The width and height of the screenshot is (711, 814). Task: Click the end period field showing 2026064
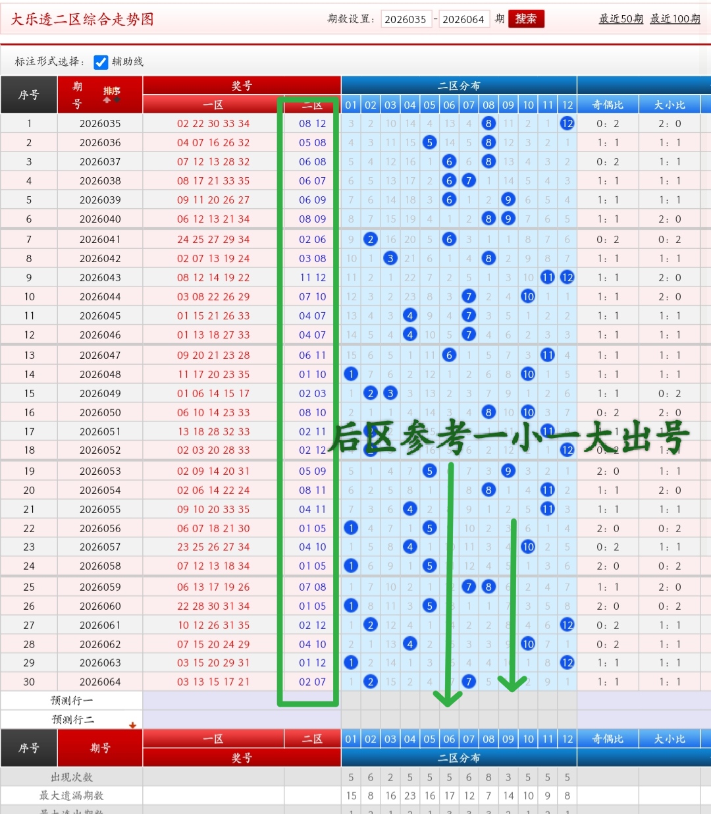(x=463, y=19)
